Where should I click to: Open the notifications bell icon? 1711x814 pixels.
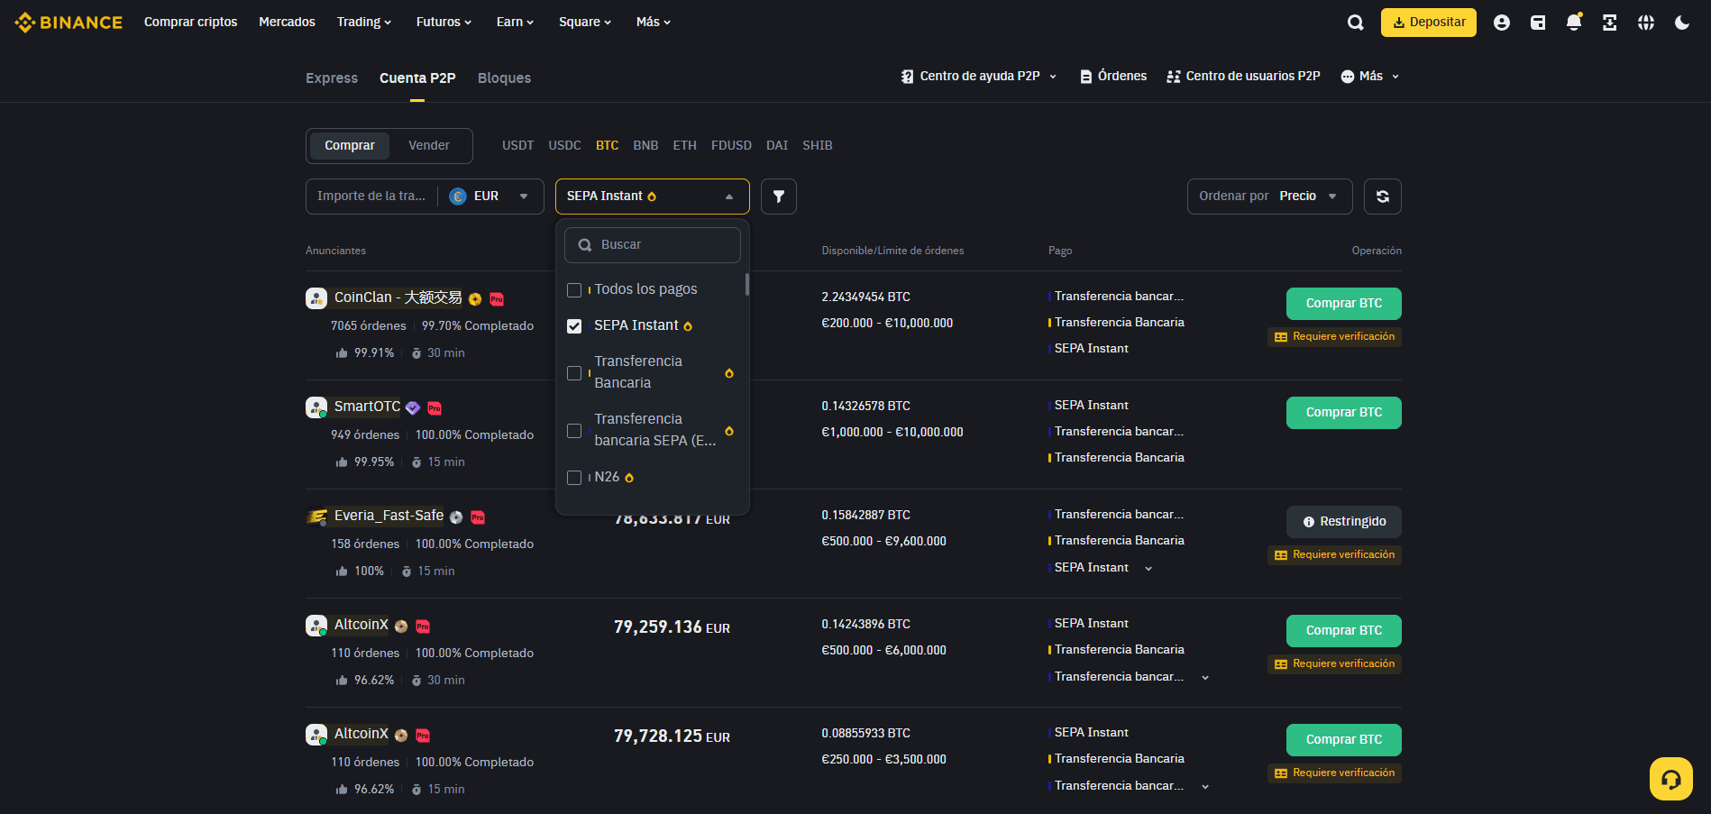coord(1574,23)
